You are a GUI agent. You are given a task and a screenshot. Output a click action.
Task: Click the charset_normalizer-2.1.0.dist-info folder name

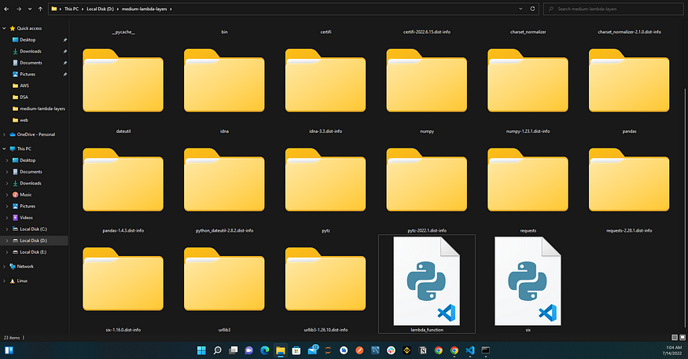coord(629,32)
